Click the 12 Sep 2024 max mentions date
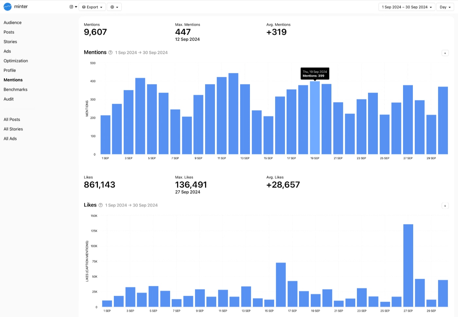 (x=187, y=39)
